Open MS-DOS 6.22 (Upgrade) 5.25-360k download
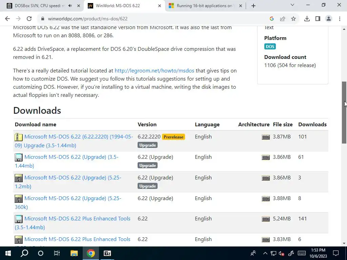347x260 pixels. click(x=68, y=202)
